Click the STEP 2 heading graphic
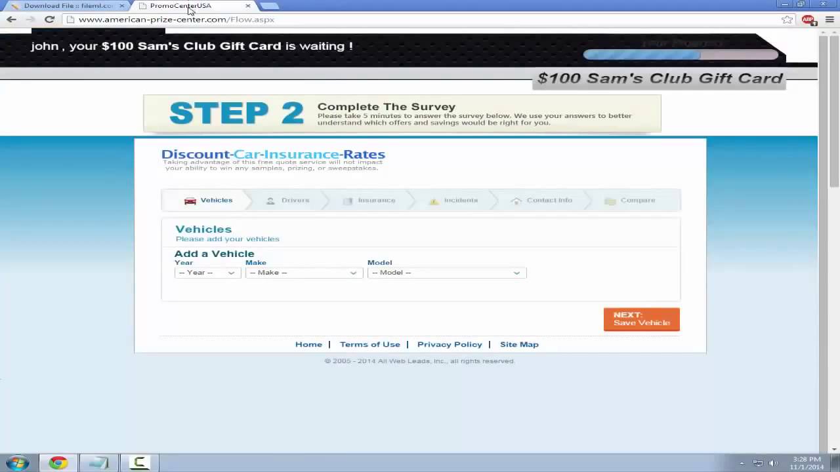 (x=236, y=113)
